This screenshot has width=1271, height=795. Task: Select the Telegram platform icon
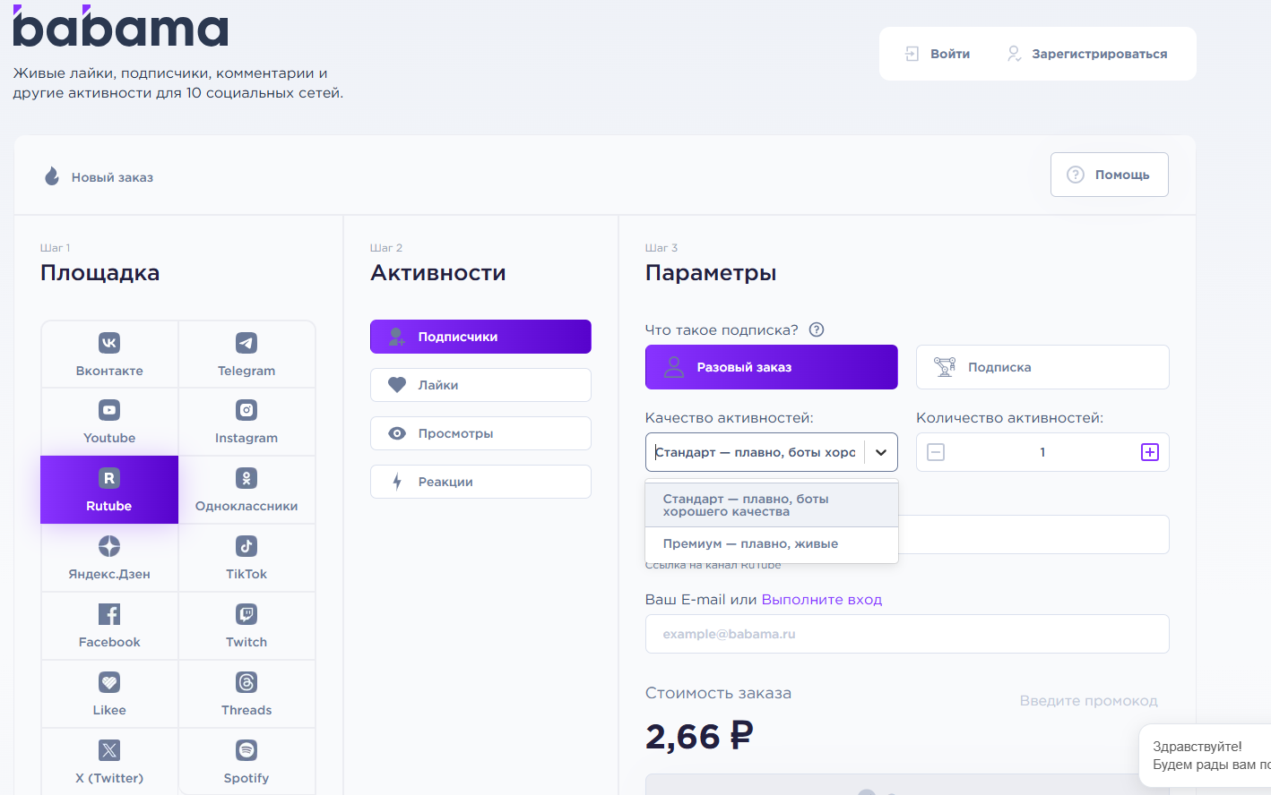click(246, 343)
